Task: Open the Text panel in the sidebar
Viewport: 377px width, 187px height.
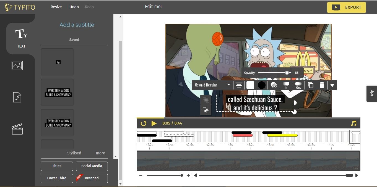Action: pos(21,38)
